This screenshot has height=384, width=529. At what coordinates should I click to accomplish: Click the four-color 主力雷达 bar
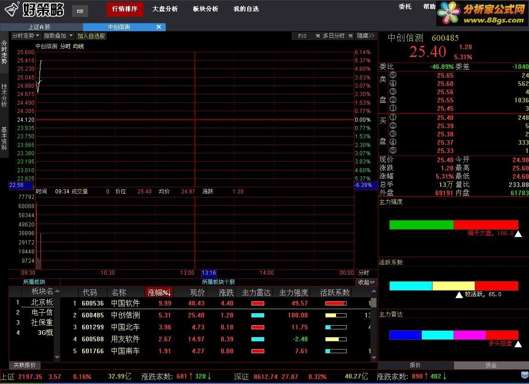pos(454,335)
